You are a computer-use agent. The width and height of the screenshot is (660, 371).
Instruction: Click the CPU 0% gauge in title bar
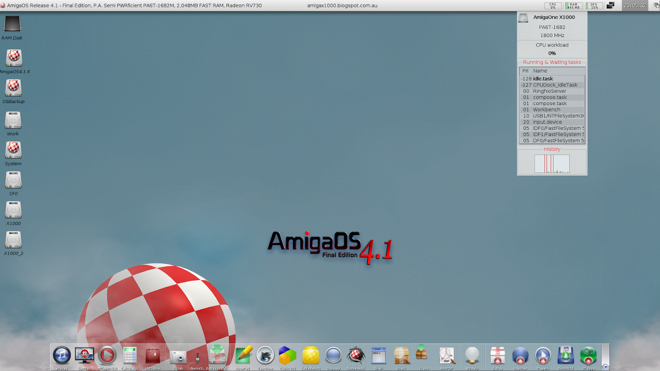(553, 6)
